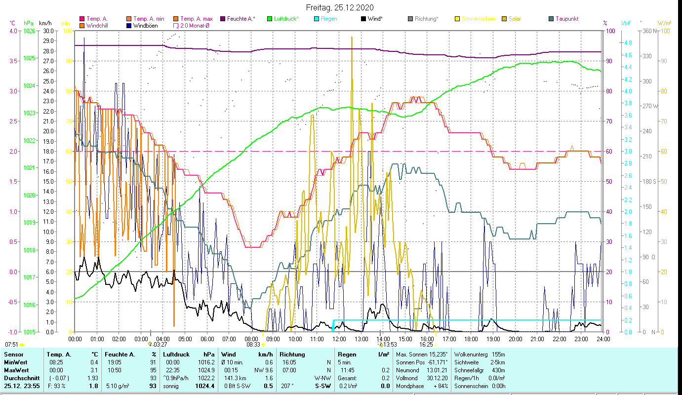The height and width of the screenshot is (395, 682).
Task: Click the dark blue Windböen legend swatch
Action: pos(129,25)
